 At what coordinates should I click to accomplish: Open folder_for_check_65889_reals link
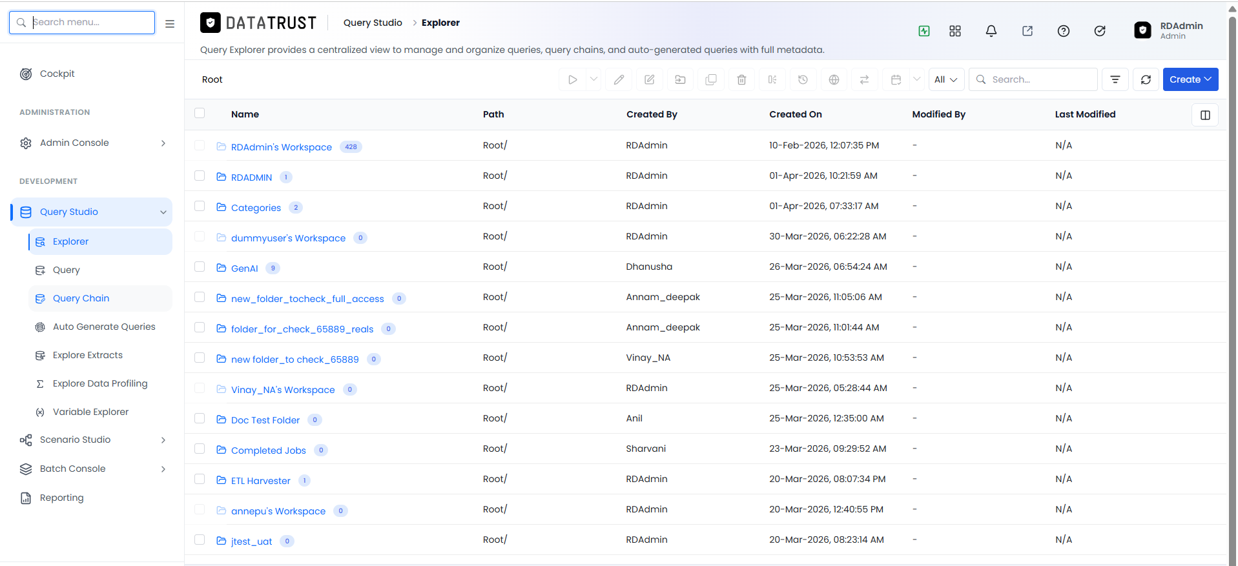pos(302,329)
